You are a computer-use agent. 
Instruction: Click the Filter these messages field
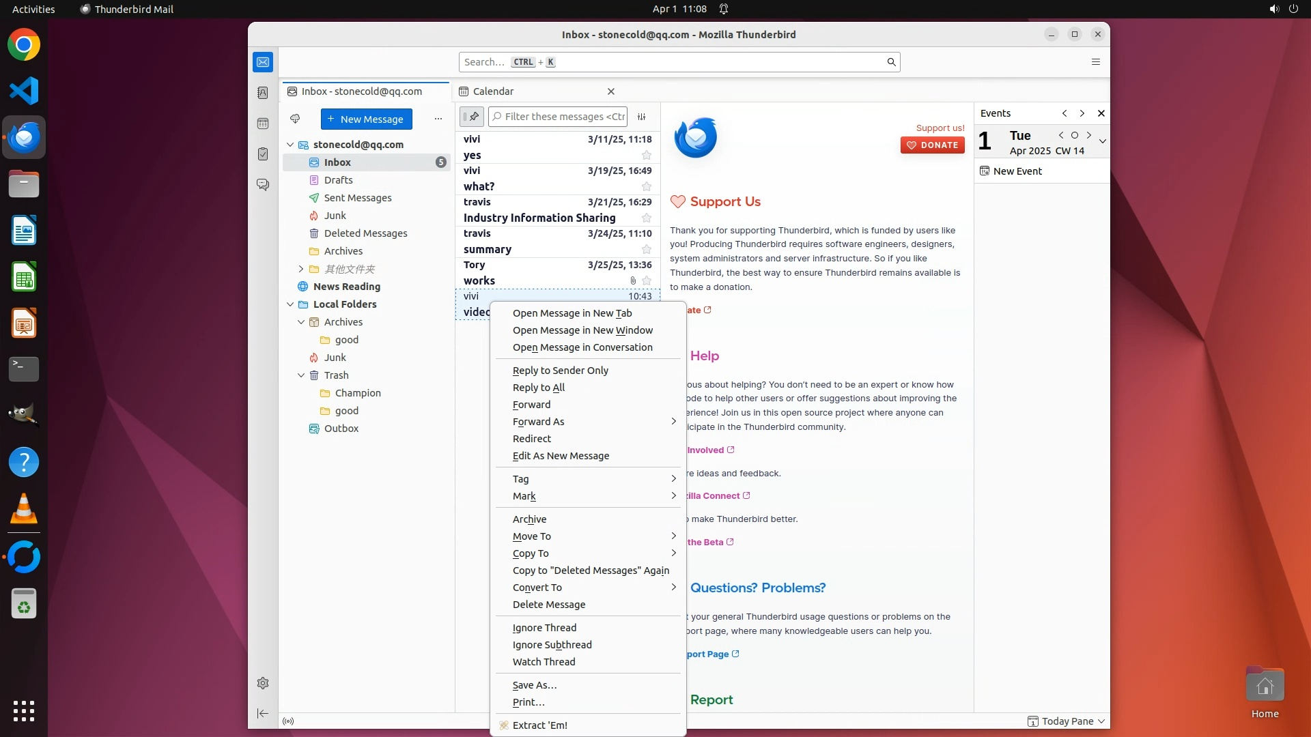[564, 117]
